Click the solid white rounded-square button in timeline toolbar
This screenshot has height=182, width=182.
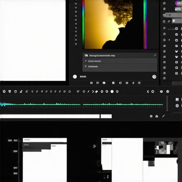pos(112,91)
